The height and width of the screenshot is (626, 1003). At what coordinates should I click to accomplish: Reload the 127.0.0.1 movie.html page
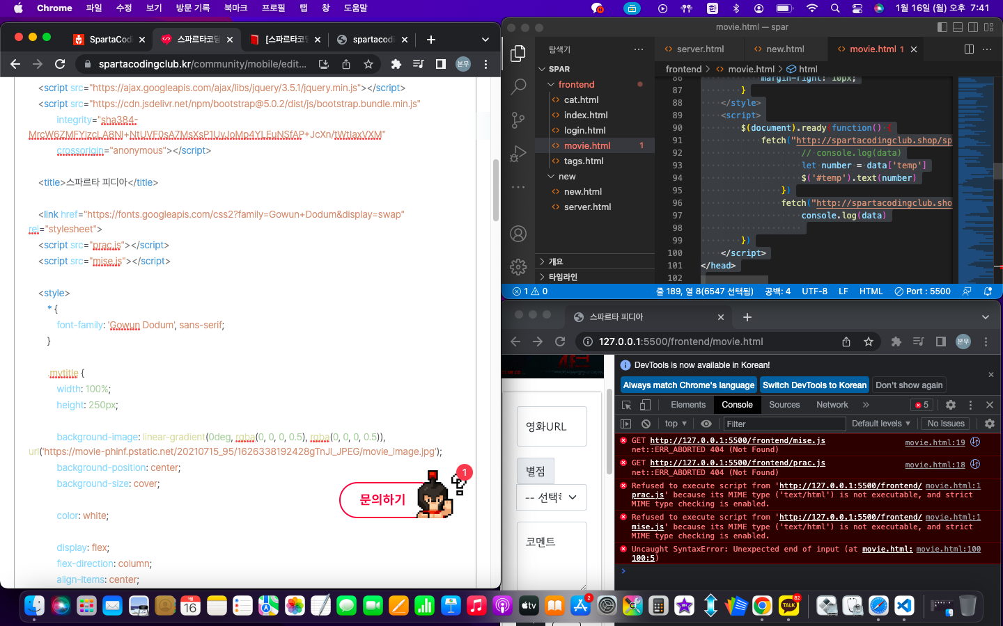pyautogui.click(x=560, y=342)
